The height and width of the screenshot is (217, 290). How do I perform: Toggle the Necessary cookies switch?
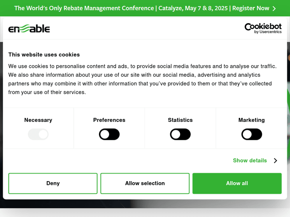pyautogui.click(x=38, y=135)
